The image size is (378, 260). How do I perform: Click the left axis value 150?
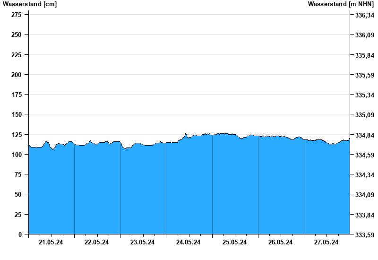[x=17, y=114]
